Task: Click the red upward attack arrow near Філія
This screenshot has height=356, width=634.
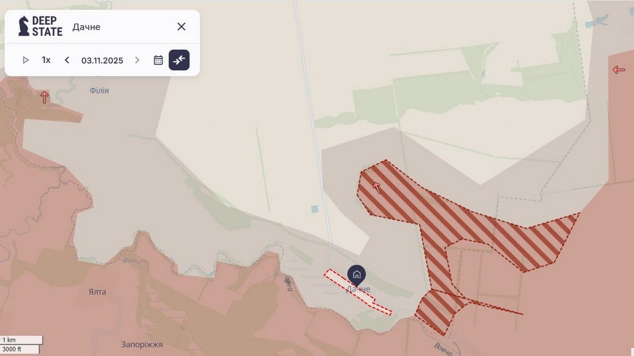Action: click(44, 97)
